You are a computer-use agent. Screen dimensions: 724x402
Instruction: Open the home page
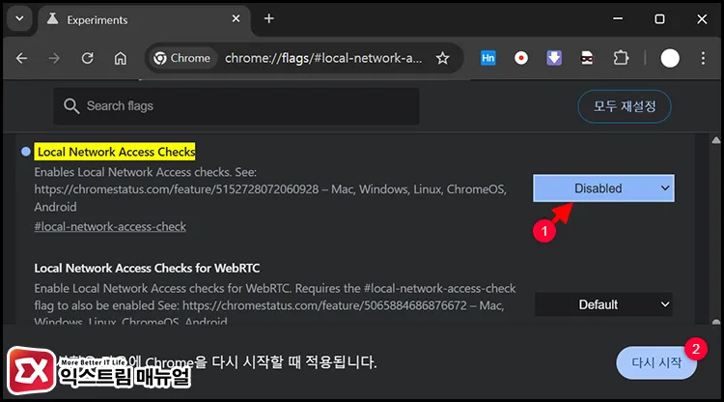coord(121,58)
